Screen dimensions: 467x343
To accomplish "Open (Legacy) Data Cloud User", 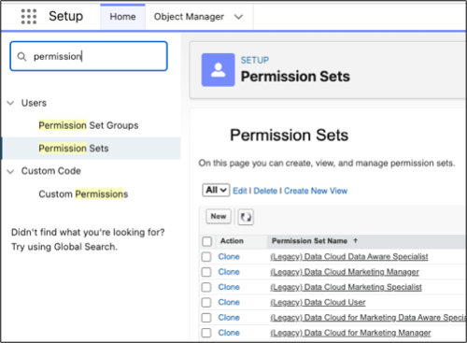I will [318, 303].
